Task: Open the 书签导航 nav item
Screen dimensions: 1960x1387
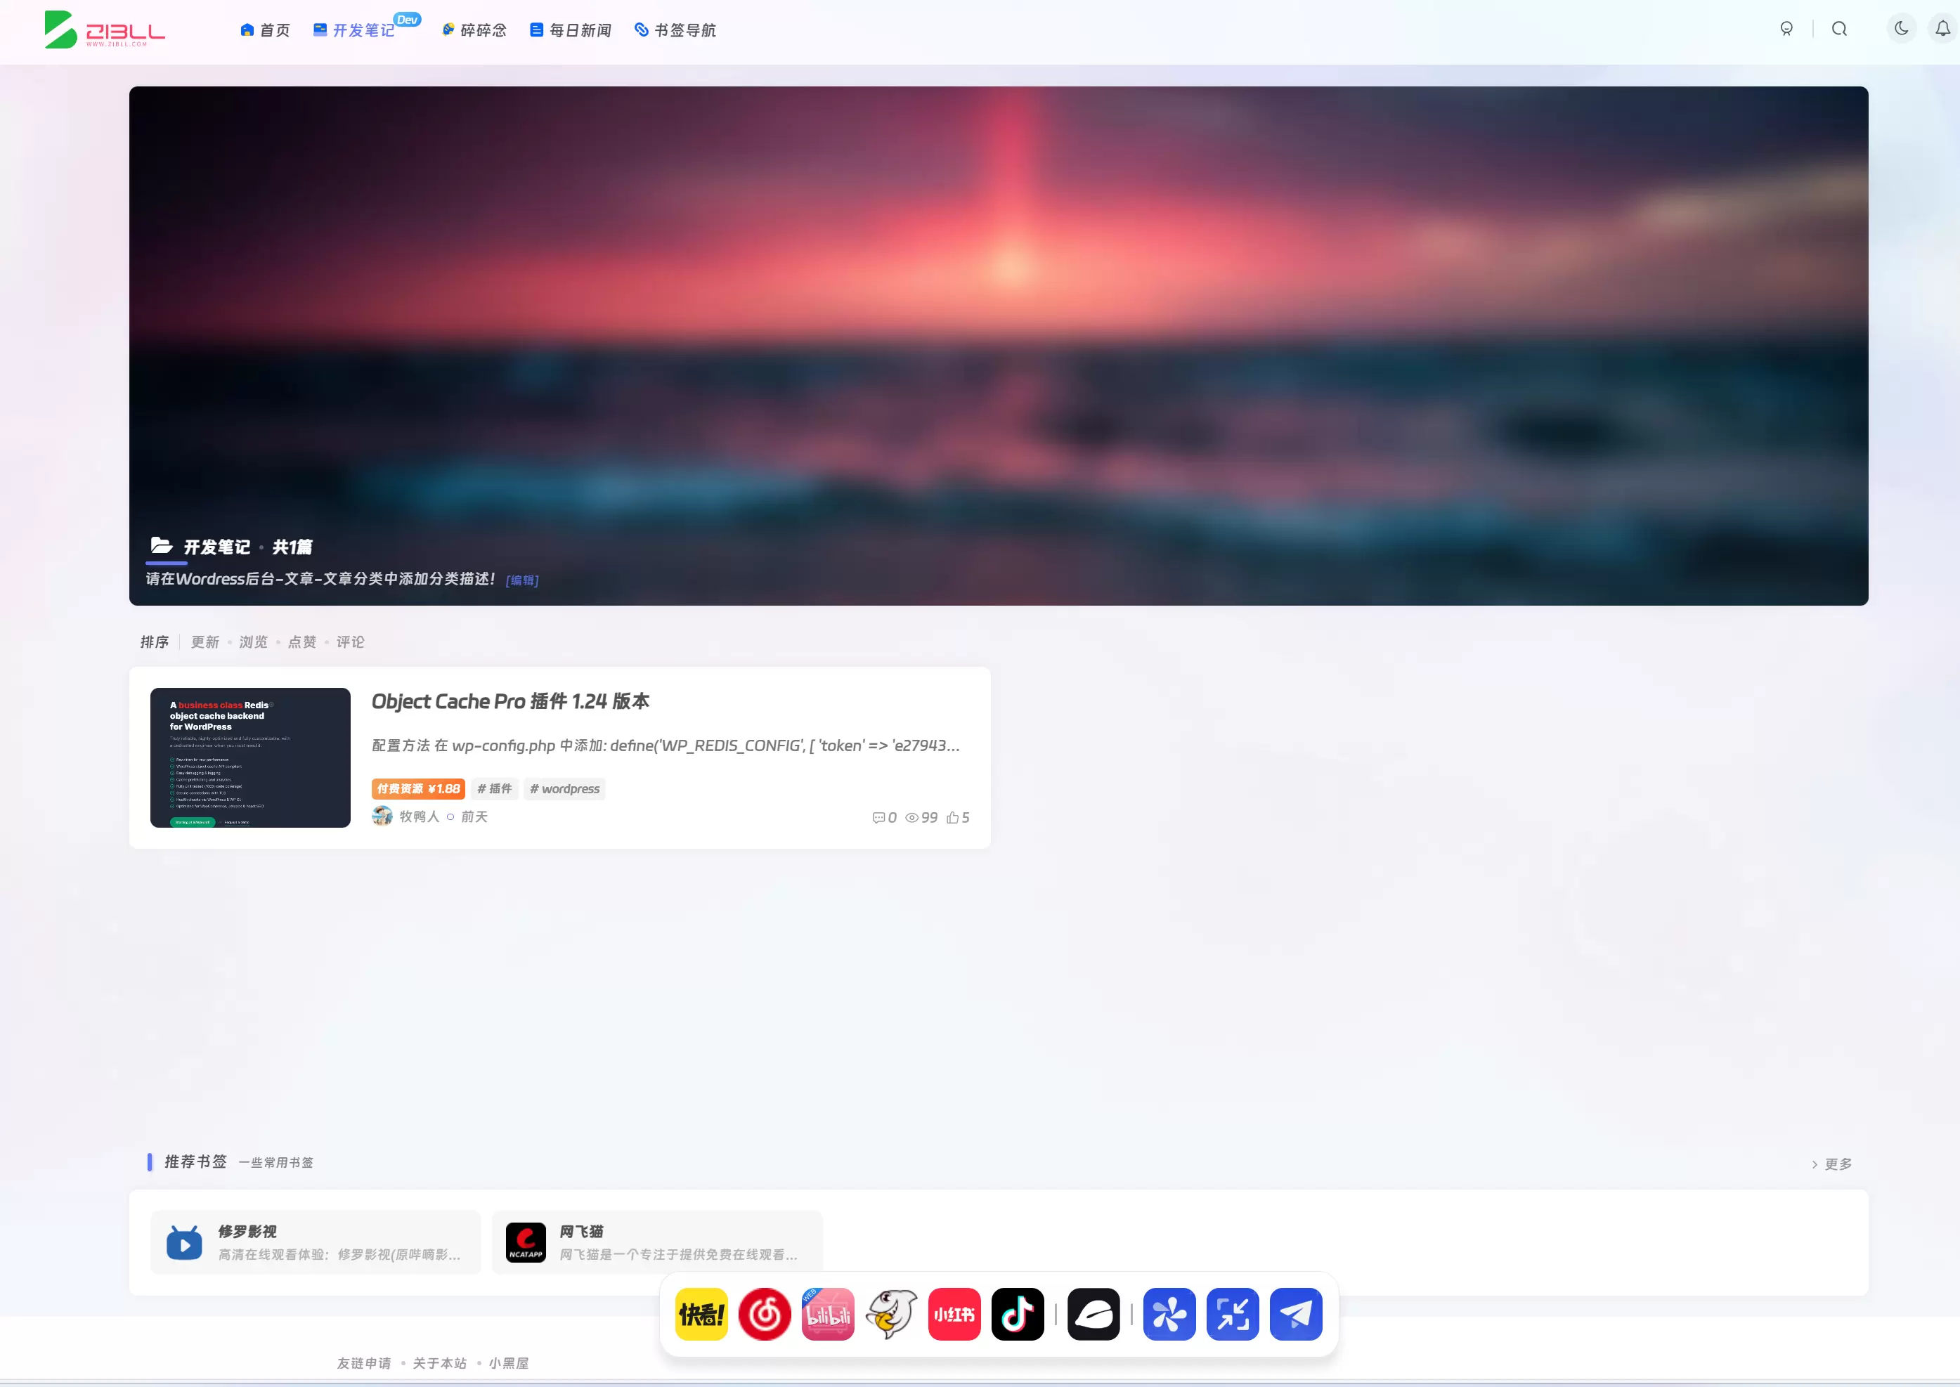Action: click(x=675, y=30)
